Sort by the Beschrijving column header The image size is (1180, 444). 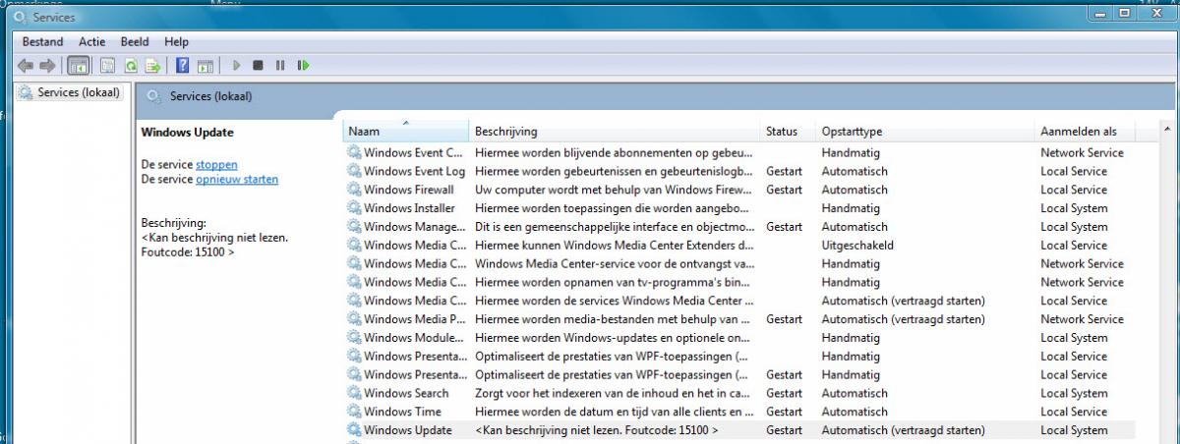(x=615, y=132)
